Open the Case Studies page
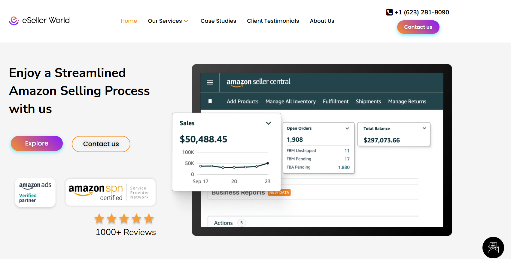 (218, 21)
